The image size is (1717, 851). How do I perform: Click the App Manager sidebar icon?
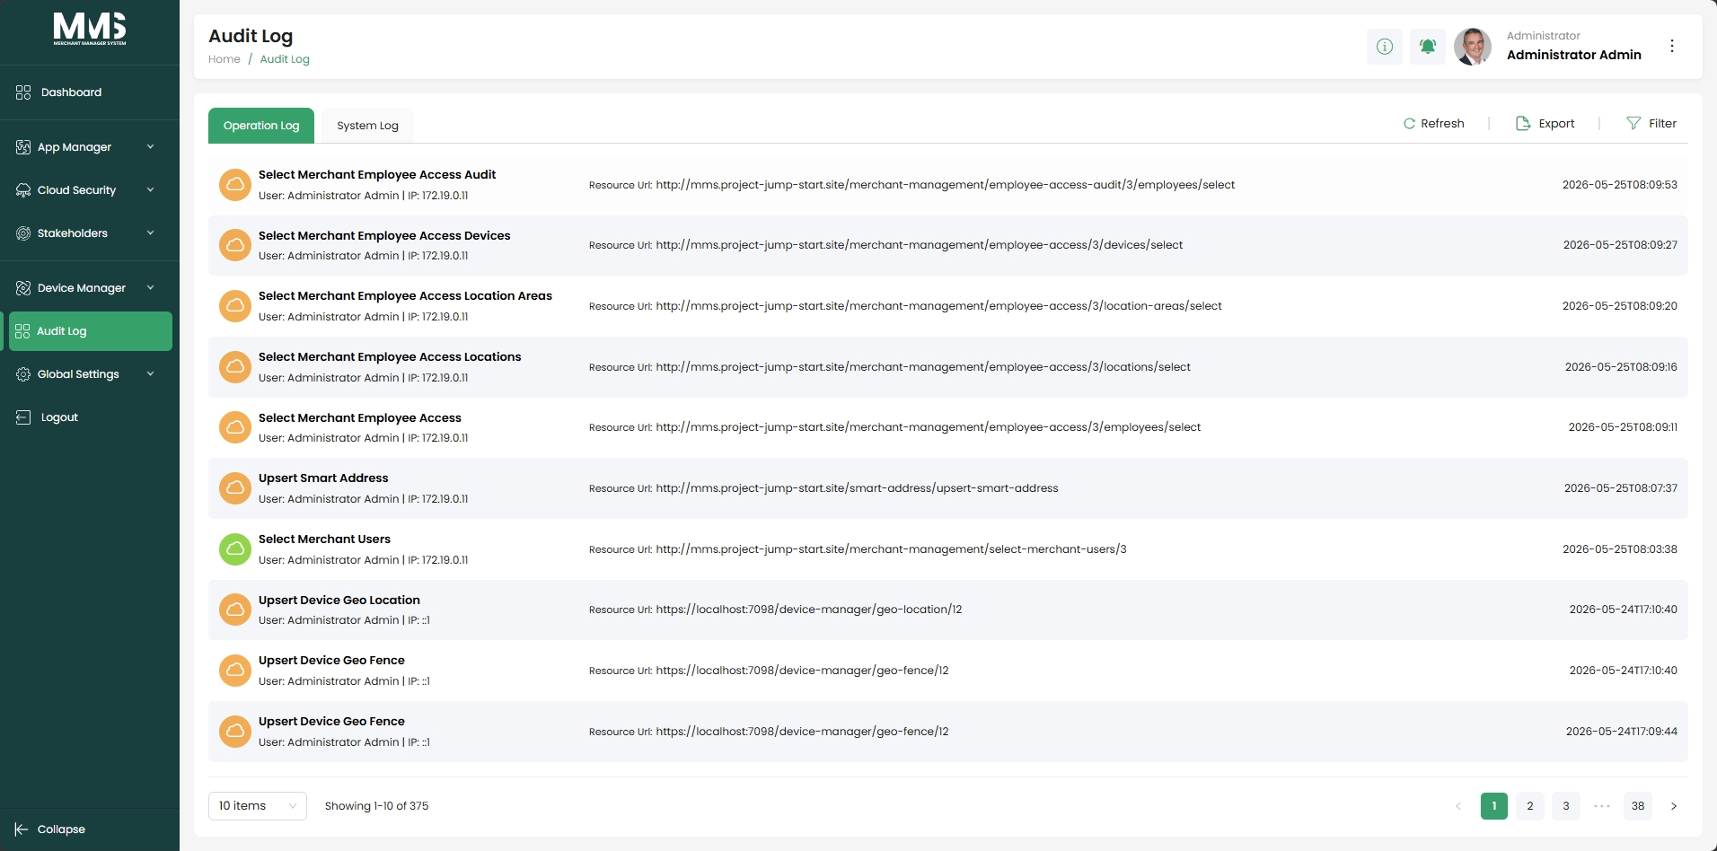23,147
